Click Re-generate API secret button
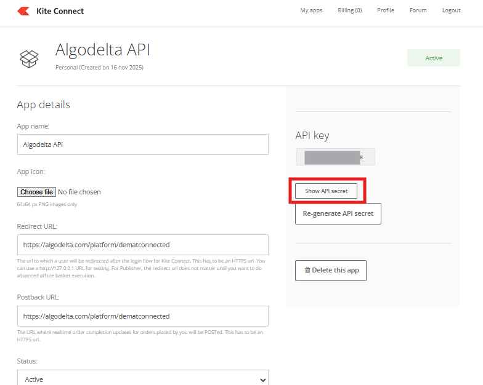This screenshot has height=385, width=483. click(x=338, y=214)
